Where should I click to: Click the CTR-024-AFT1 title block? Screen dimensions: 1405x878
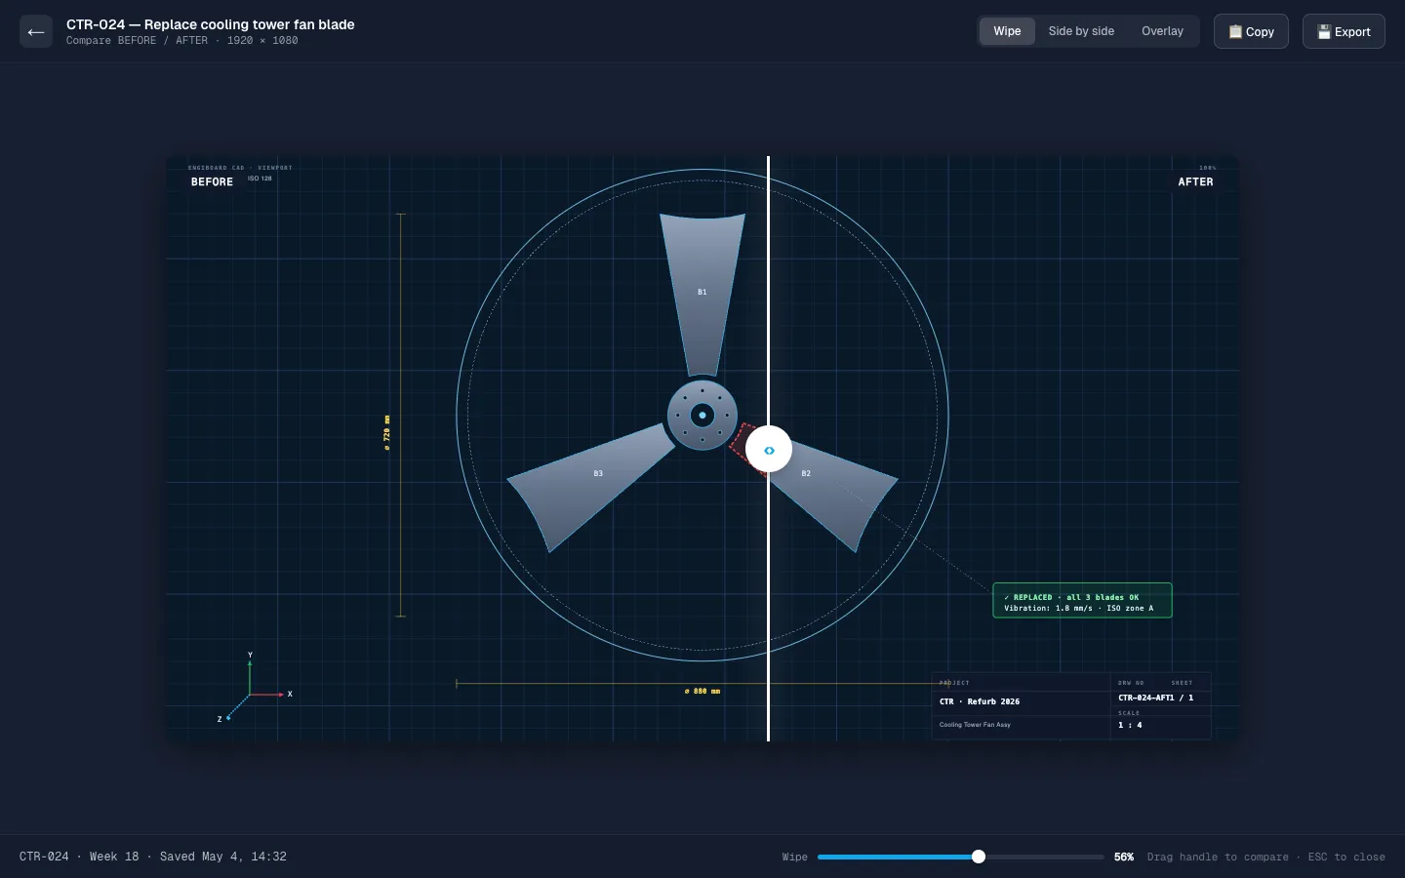(x=1071, y=706)
